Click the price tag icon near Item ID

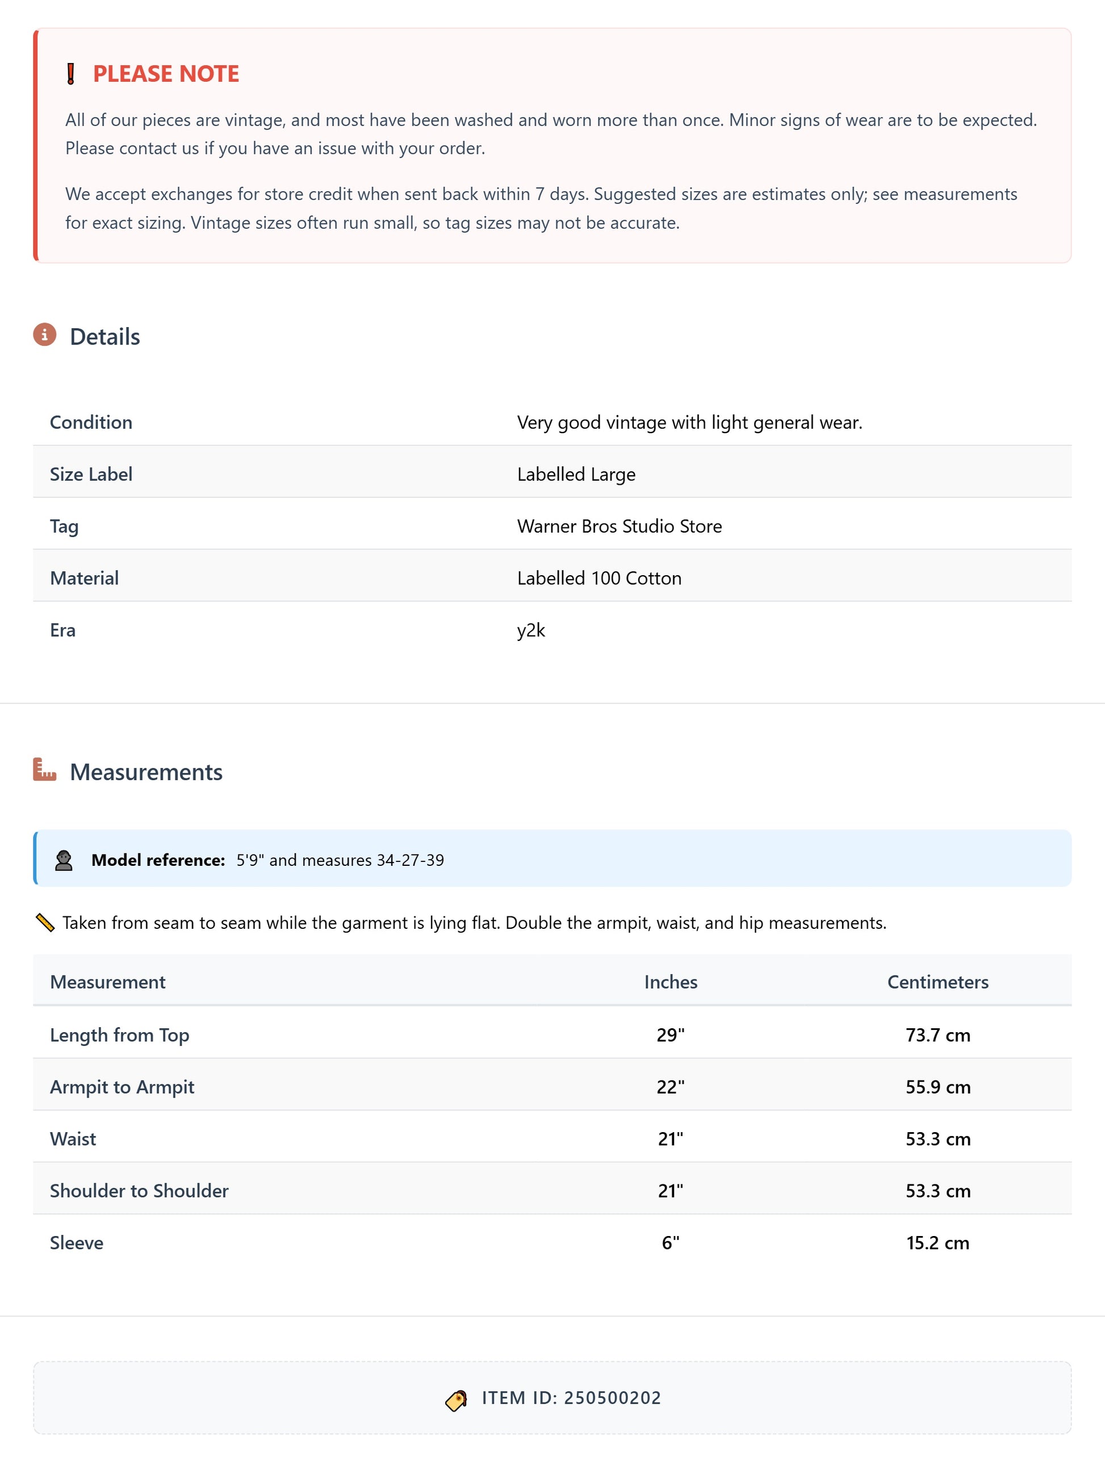[456, 1399]
